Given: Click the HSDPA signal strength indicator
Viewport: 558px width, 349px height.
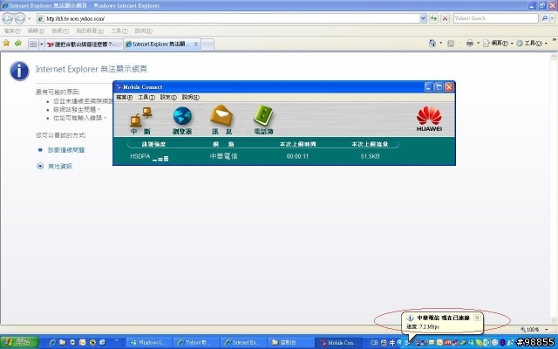Looking at the screenshot, I should click(x=149, y=156).
